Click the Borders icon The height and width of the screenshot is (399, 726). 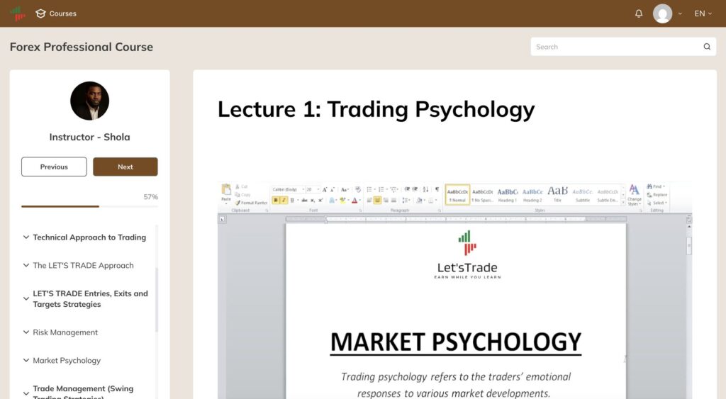click(x=432, y=201)
